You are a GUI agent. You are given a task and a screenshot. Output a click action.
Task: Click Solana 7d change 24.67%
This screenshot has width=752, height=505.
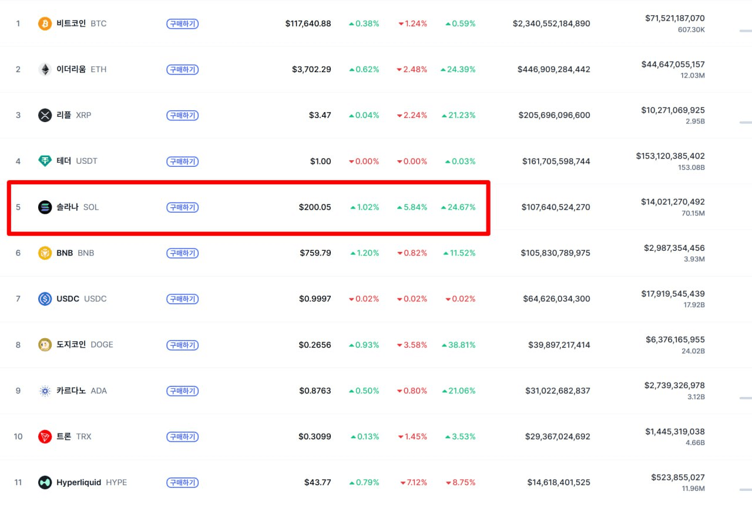coord(458,207)
